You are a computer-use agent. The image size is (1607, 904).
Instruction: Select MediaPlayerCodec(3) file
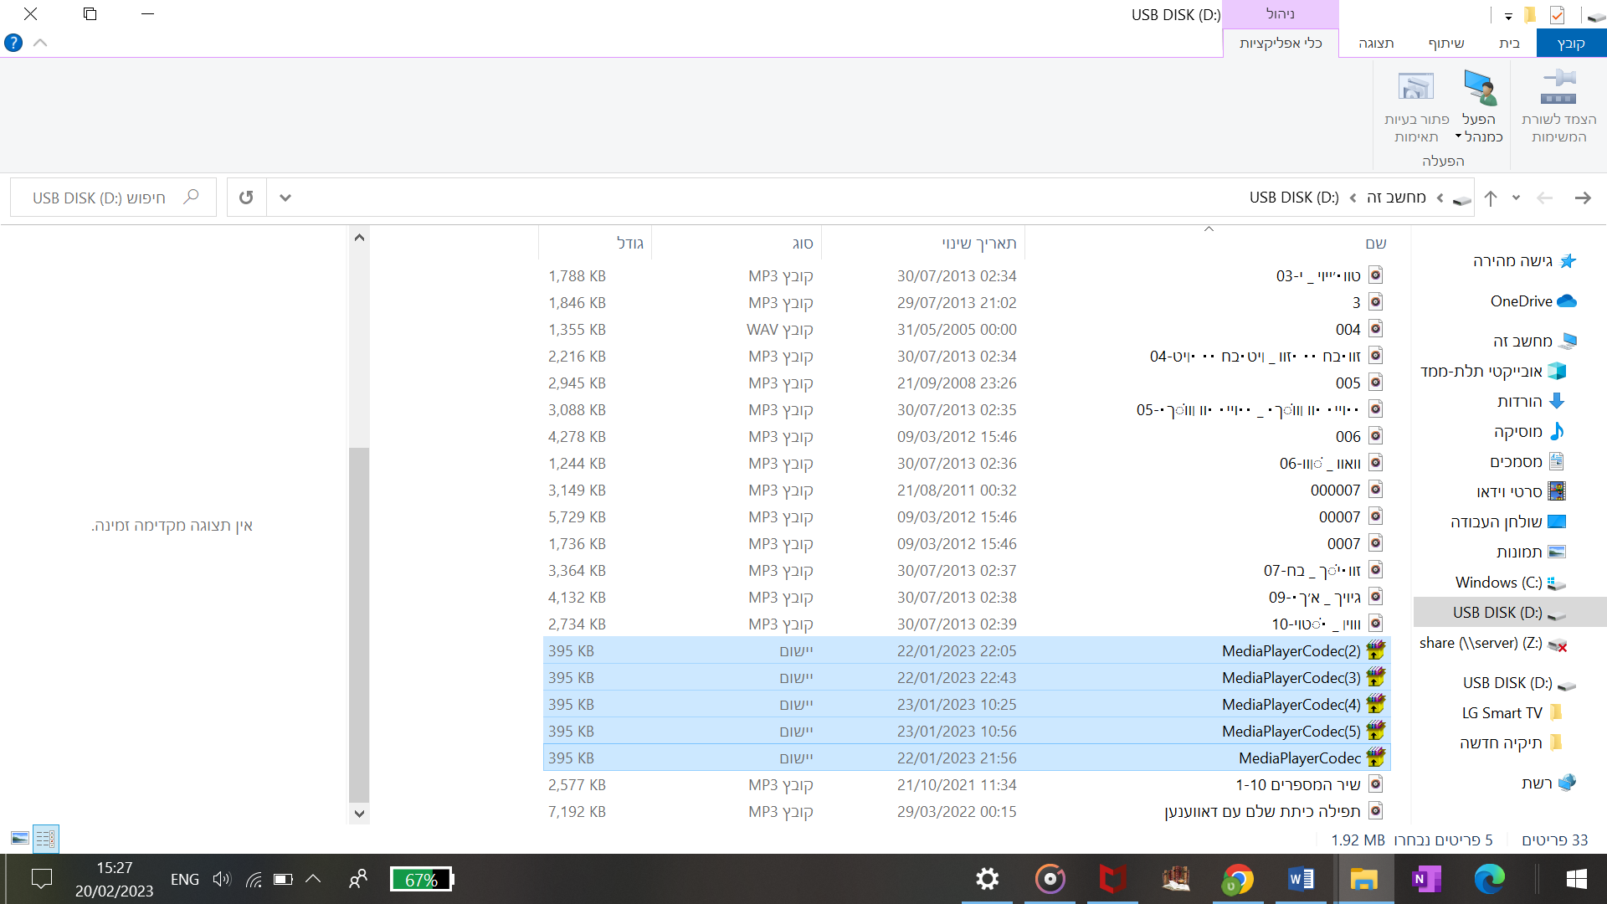1291,678
